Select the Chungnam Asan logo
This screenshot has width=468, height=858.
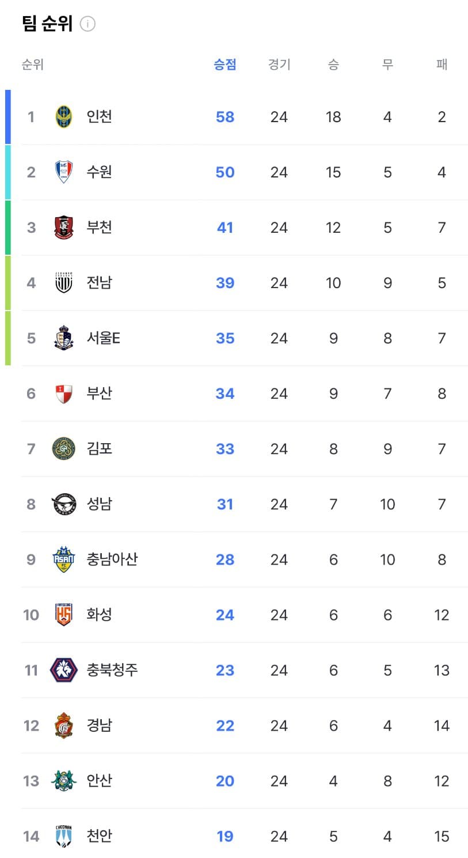pos(64,560)
